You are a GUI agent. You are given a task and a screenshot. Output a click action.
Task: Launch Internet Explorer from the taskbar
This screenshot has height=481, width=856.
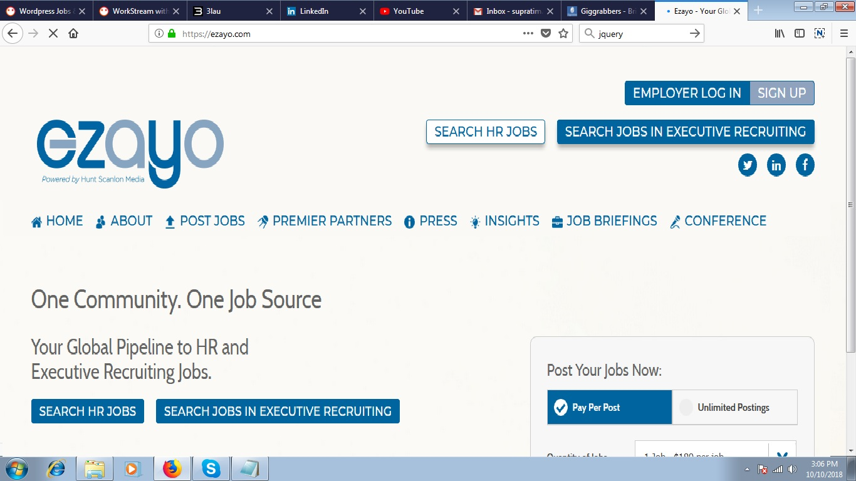[x=56, y=468]
